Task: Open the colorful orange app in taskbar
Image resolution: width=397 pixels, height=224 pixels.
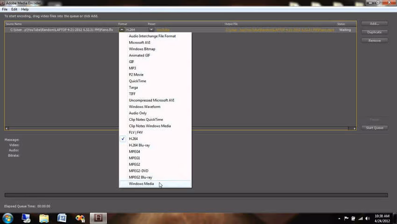Action: (80, 218)
